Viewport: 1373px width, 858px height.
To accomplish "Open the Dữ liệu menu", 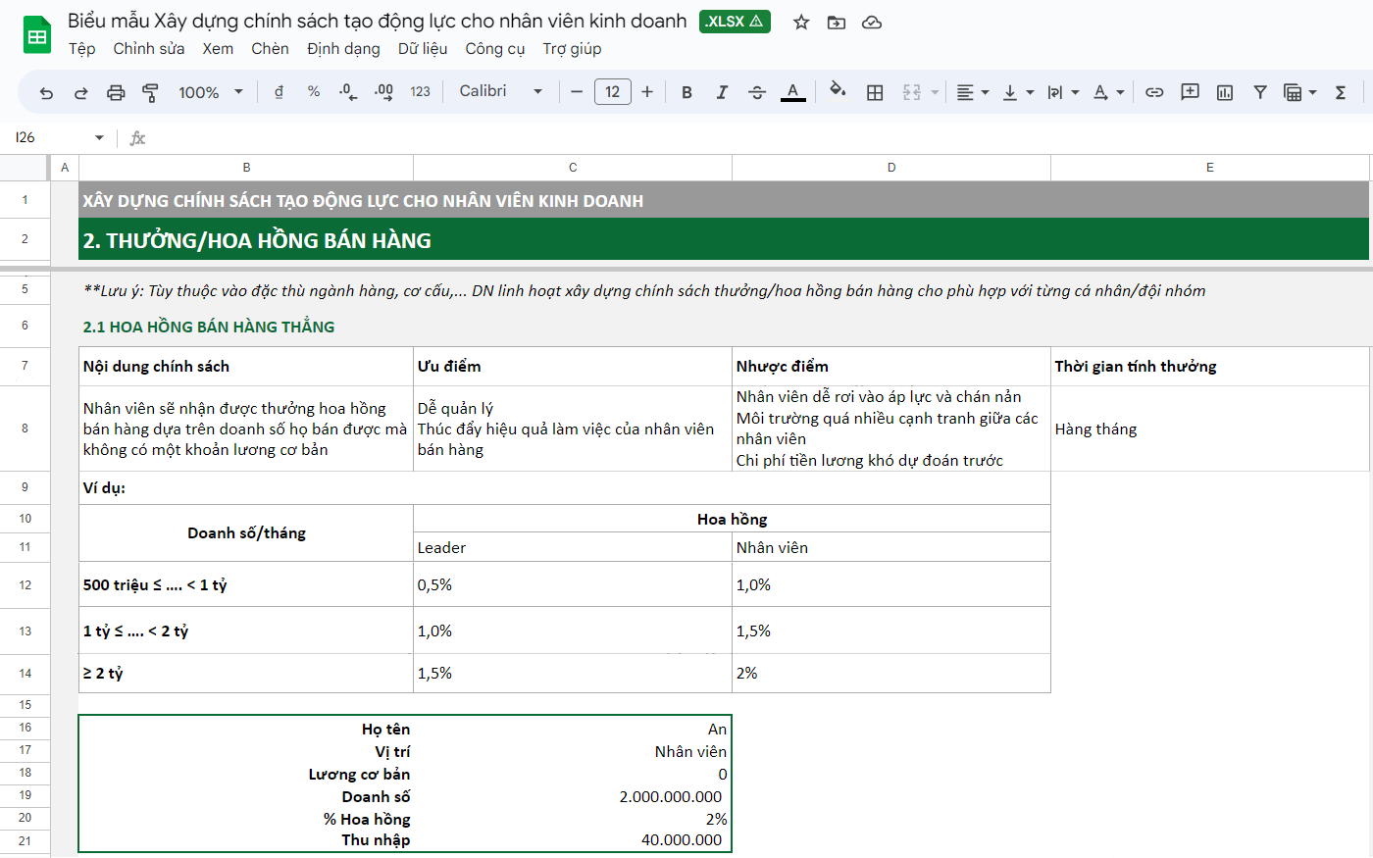I will [423, 48].
